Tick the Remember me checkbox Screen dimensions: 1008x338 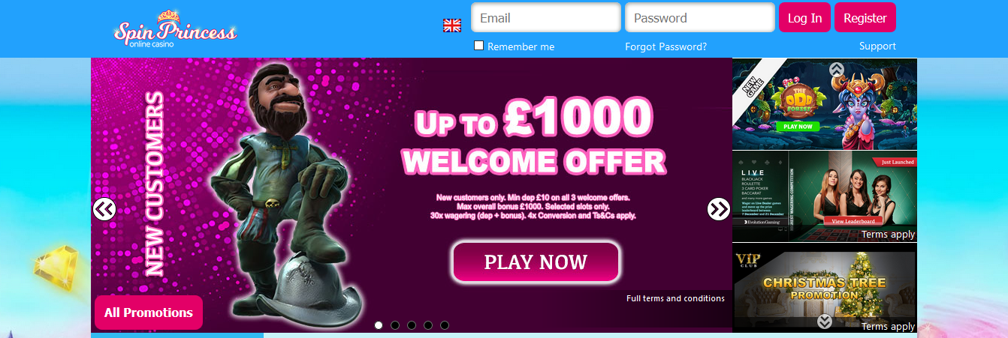(x=479, y=46)
